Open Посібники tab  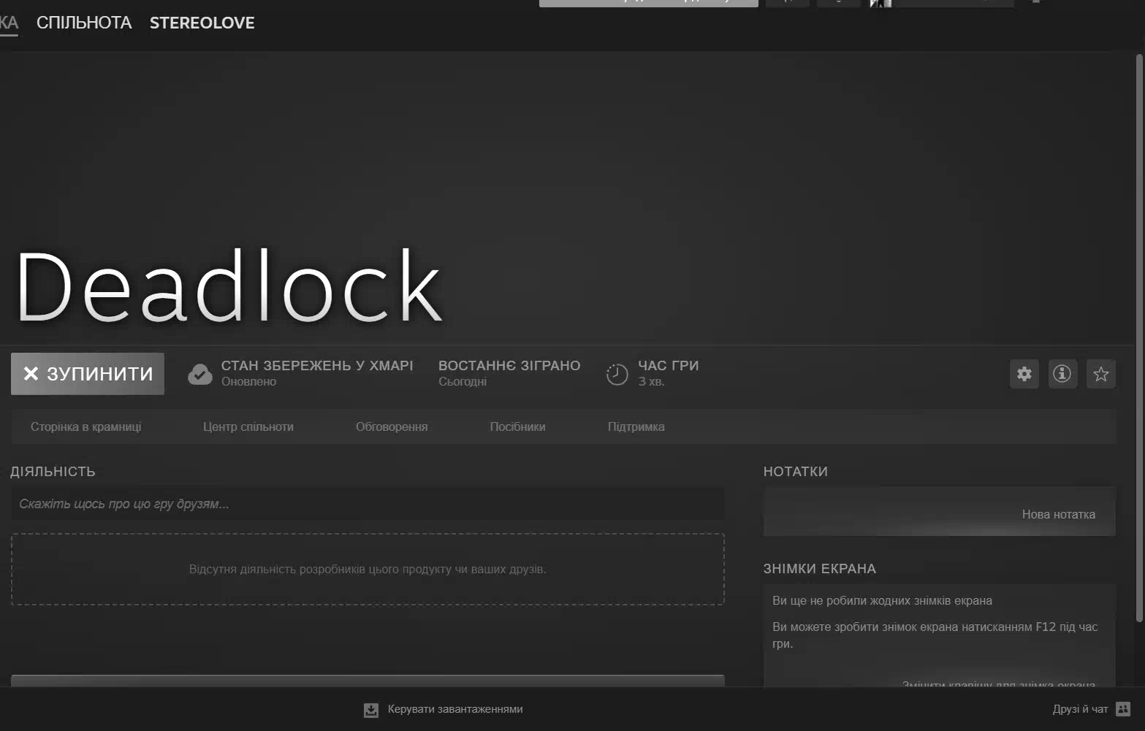[x=517, y=426]
